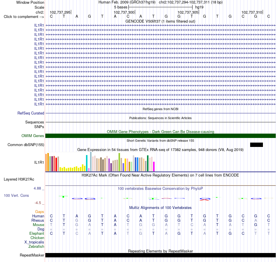This screenshot has height=262, width=276.
Task: Click the Human alignment row label
Action: [x=38, y=216]
